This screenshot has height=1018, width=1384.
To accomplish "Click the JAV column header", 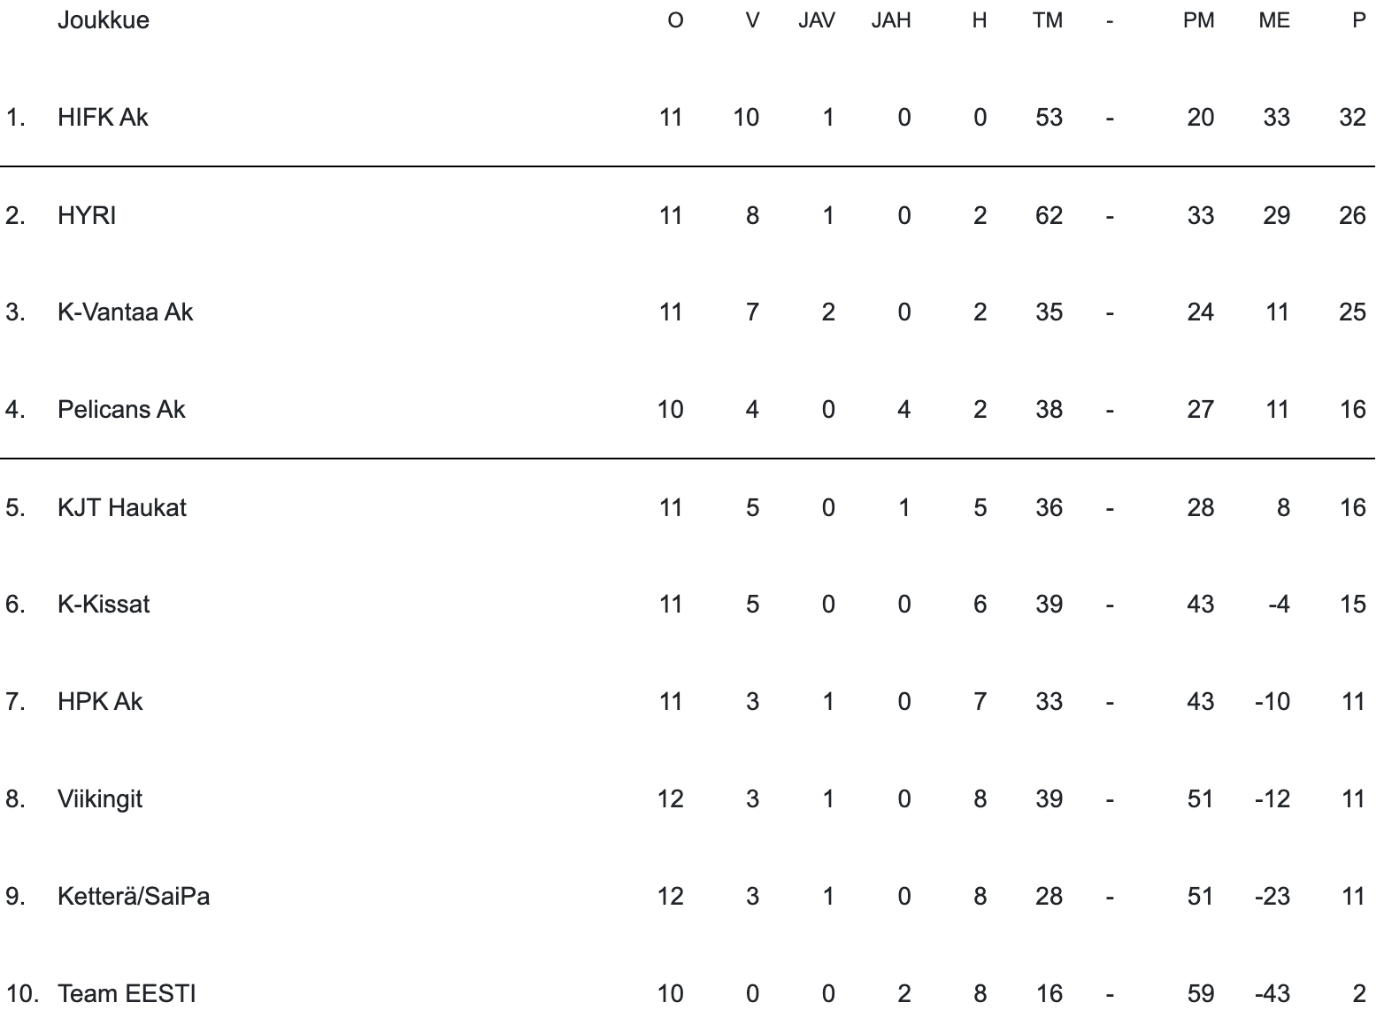I will click(x=816, y=20).
